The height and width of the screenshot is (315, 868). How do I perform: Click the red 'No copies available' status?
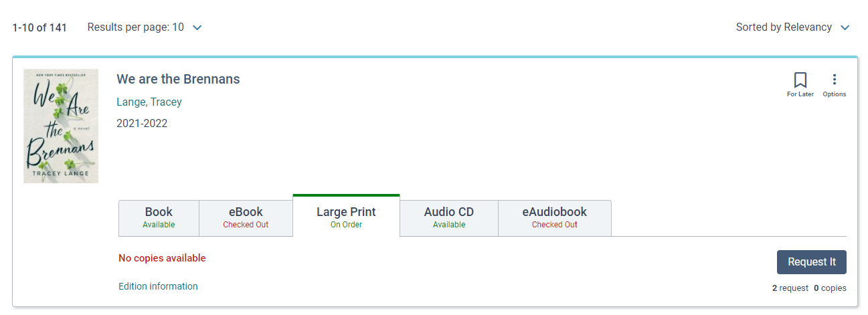tap(162, 258)
